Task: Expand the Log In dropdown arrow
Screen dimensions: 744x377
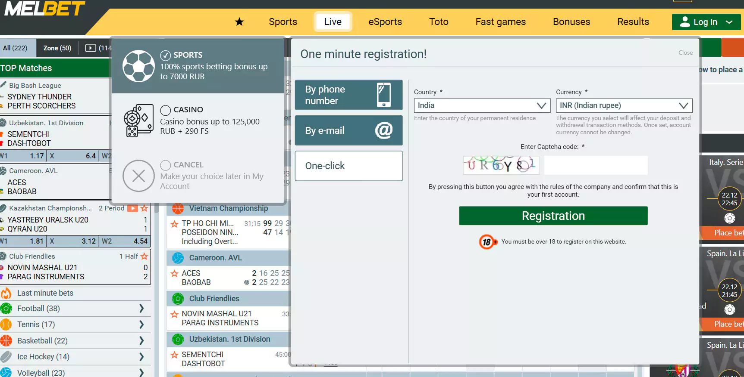Action: click(729, 22)
